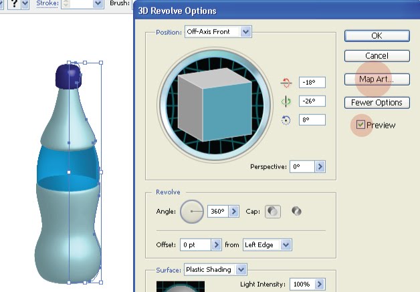Screen dimensions: 420x292
Task: Click the Stroke label link
Action: [47, 3]
